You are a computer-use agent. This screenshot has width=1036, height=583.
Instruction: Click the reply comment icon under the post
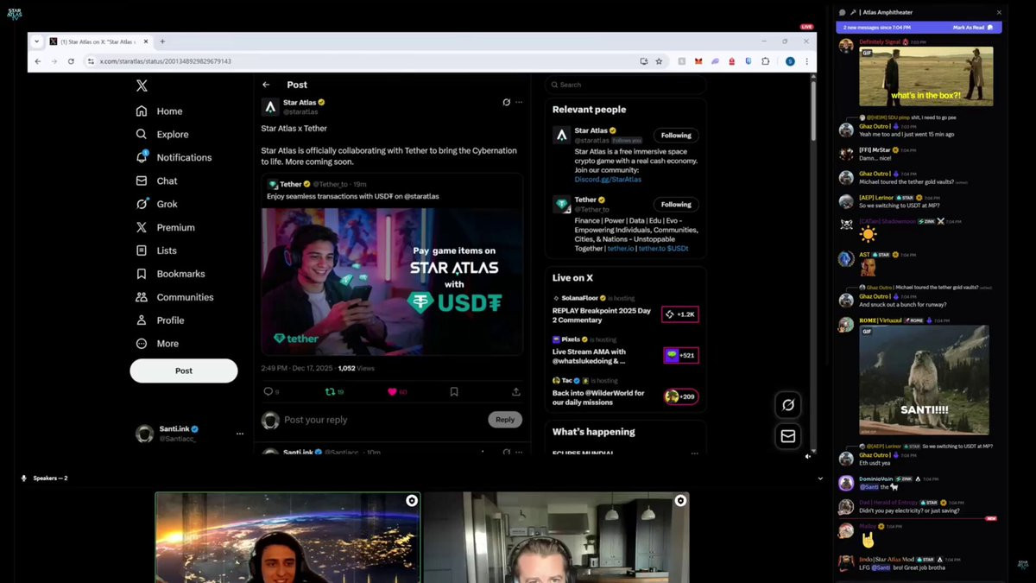[x=268, y=391]
